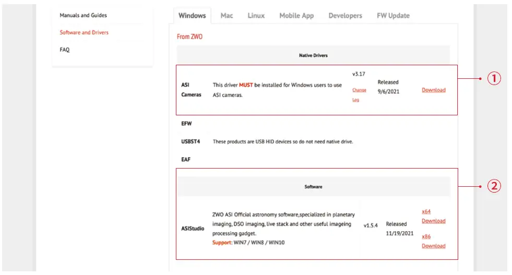Click the USB HID devices description text
The height and width of the screenshot is (275, 512).
coord(283,141)
